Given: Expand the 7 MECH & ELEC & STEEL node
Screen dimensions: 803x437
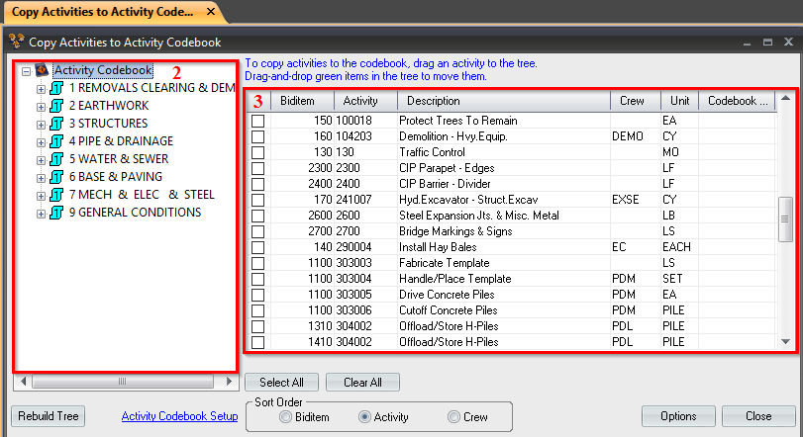Looking at the screenshot, I should click(x=41, y=196).
